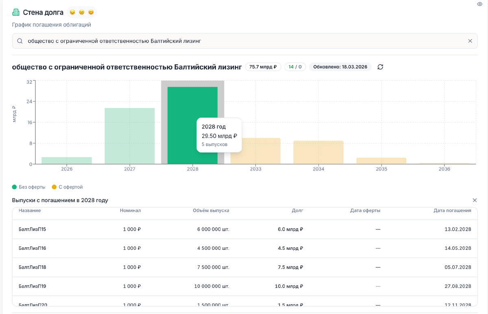
Task: Click the Объём выпуска column header
Action: tap(211, 210)
